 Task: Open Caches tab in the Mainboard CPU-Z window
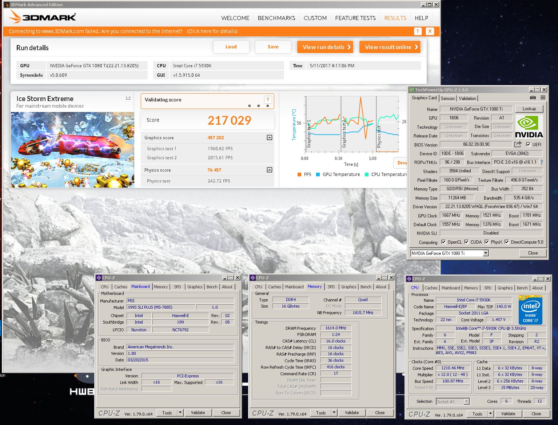(121, 287)
